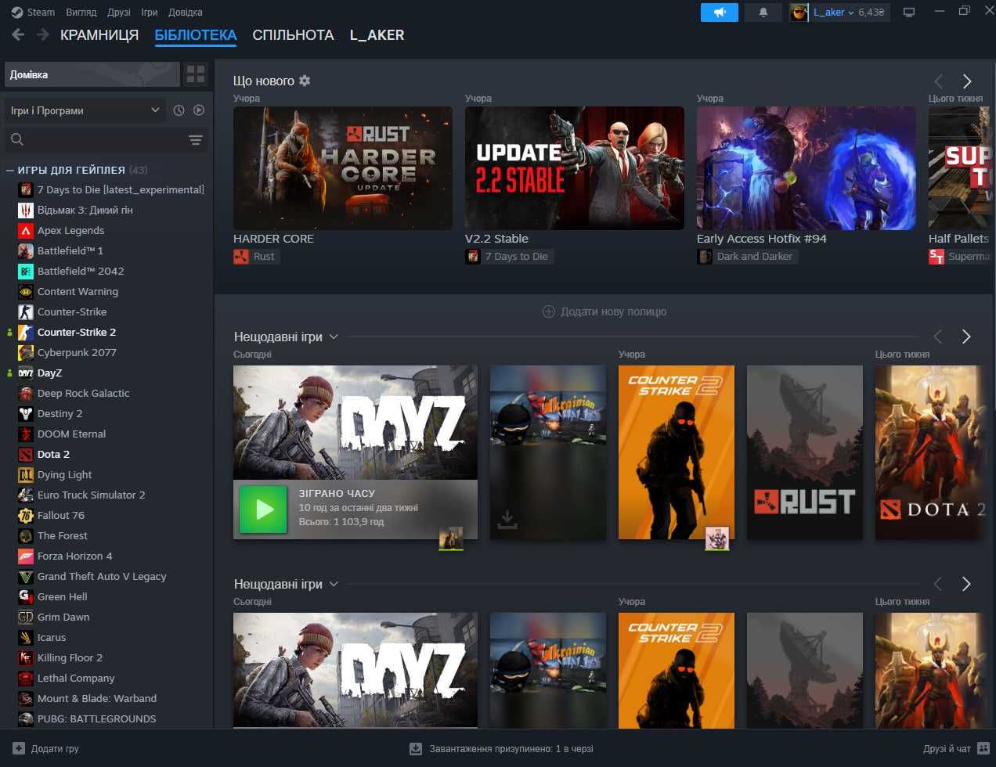The height and width of the screenshot is (767, 996).
Task: Play DayZ with the green play button
Action: pos(263,510)
